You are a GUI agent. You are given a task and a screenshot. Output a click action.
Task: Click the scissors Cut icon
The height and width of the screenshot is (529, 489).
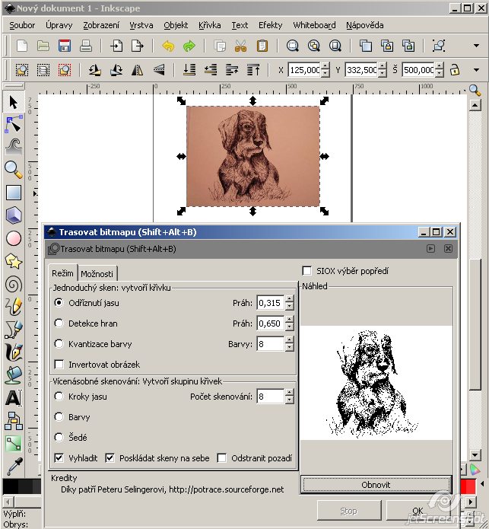(x=240, y=46)
